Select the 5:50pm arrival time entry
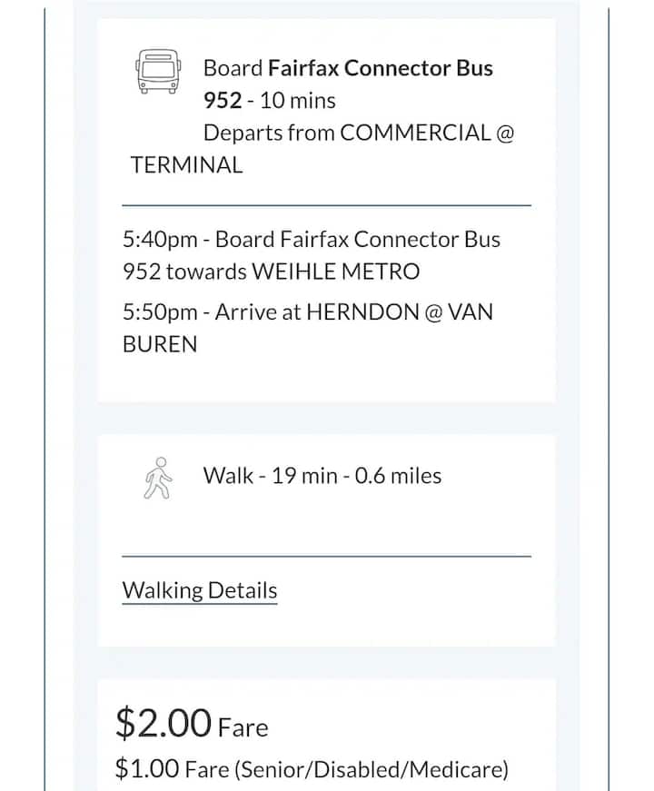This screenshot has height=791, width=654. click(160, 312)
